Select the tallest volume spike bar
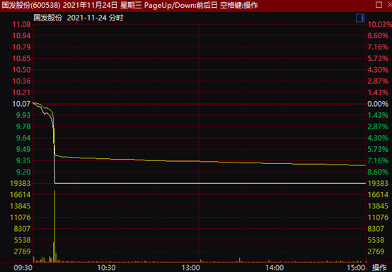This screenshot has height=272, width=392. coord(54,226)
